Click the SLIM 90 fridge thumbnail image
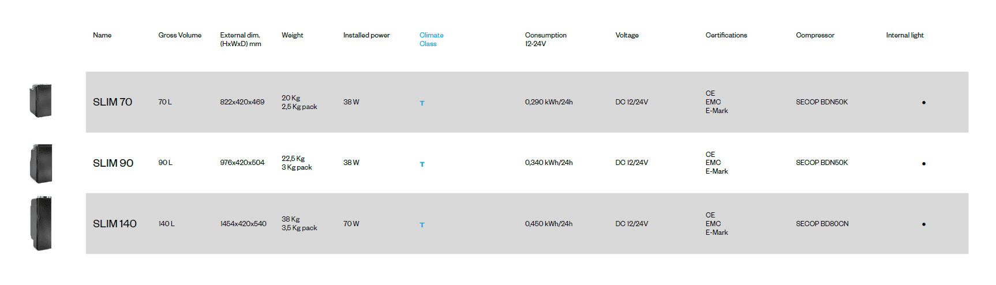Image resolution: width=996 pixels, height=285 pixels. pyautogui.click(x=41, y=163)
